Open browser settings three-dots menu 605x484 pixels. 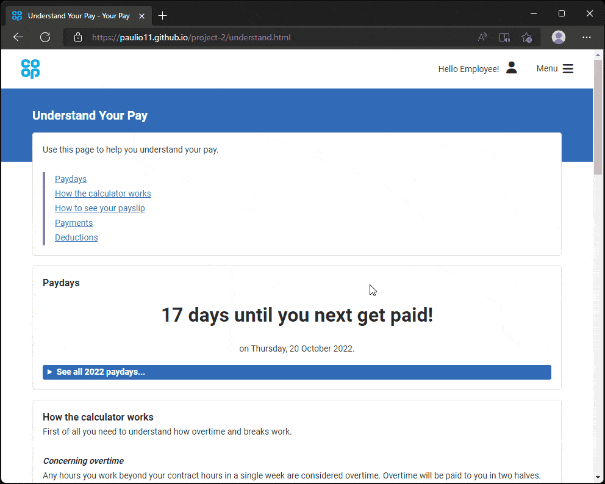click(587, 37)
